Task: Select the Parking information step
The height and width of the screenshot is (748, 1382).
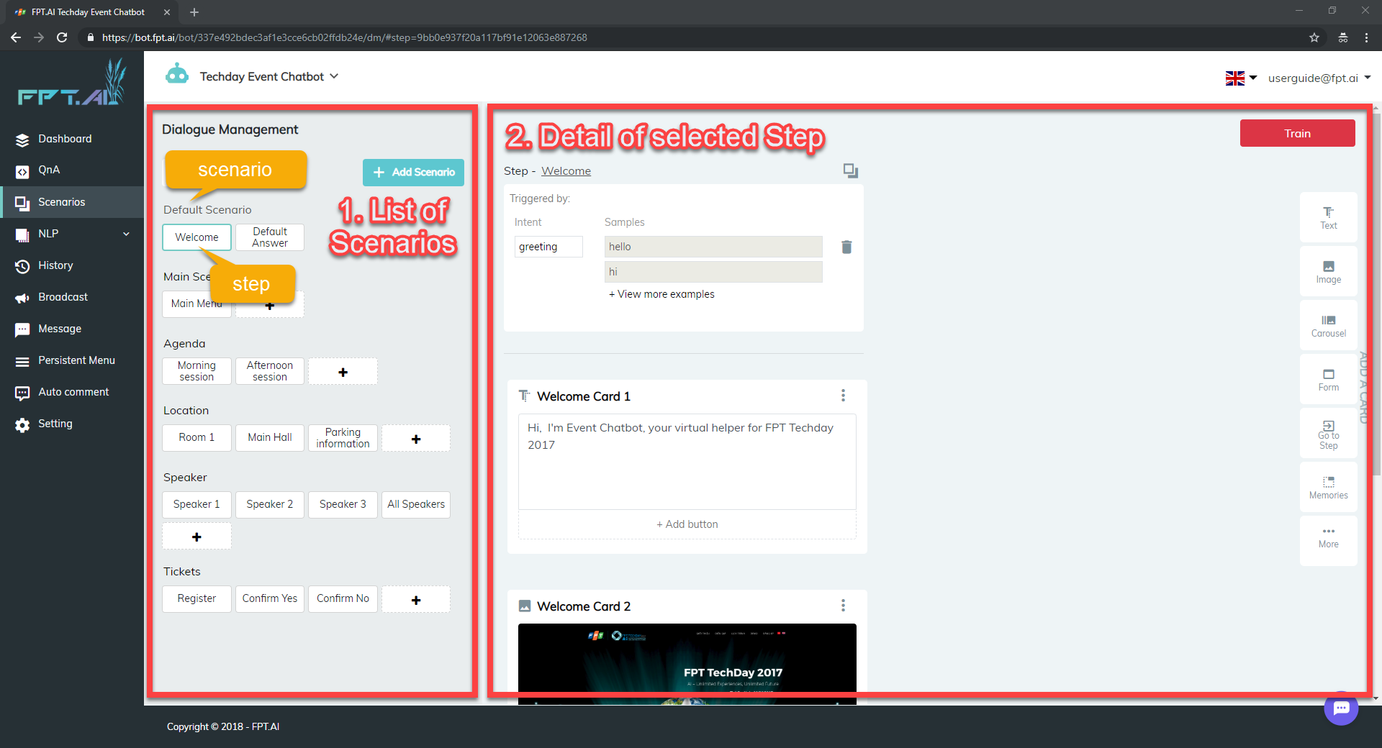Action: click(343, 438)
